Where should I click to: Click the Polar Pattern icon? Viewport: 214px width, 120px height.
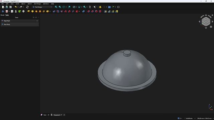[x=113, y=11]
